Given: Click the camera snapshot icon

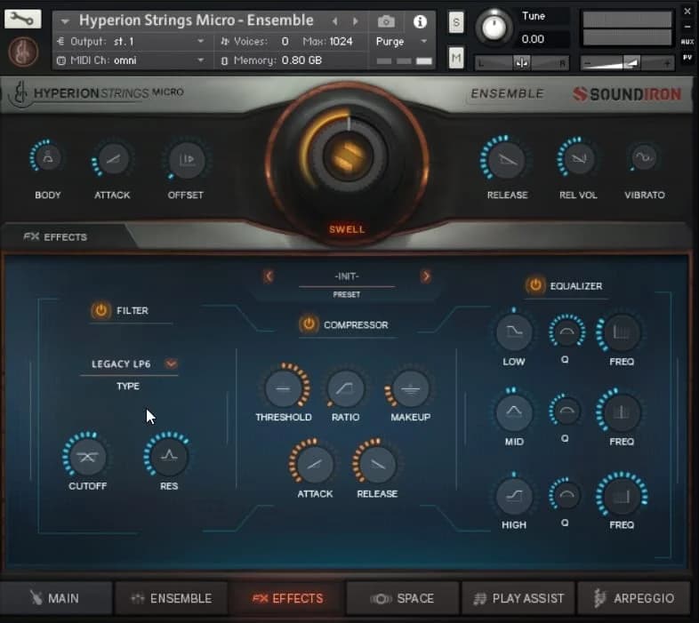Looking at the screenshot, I should click(x=386, y=21).
